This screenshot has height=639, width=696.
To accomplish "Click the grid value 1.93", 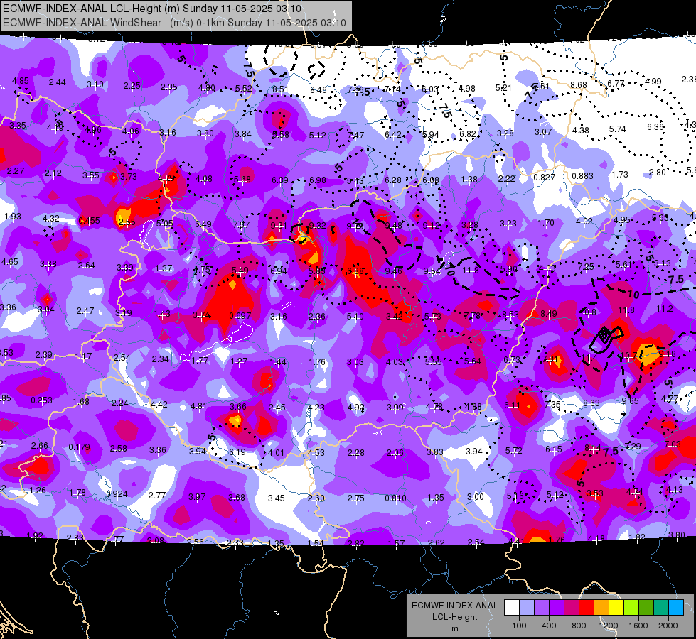I will coord(12,216).
